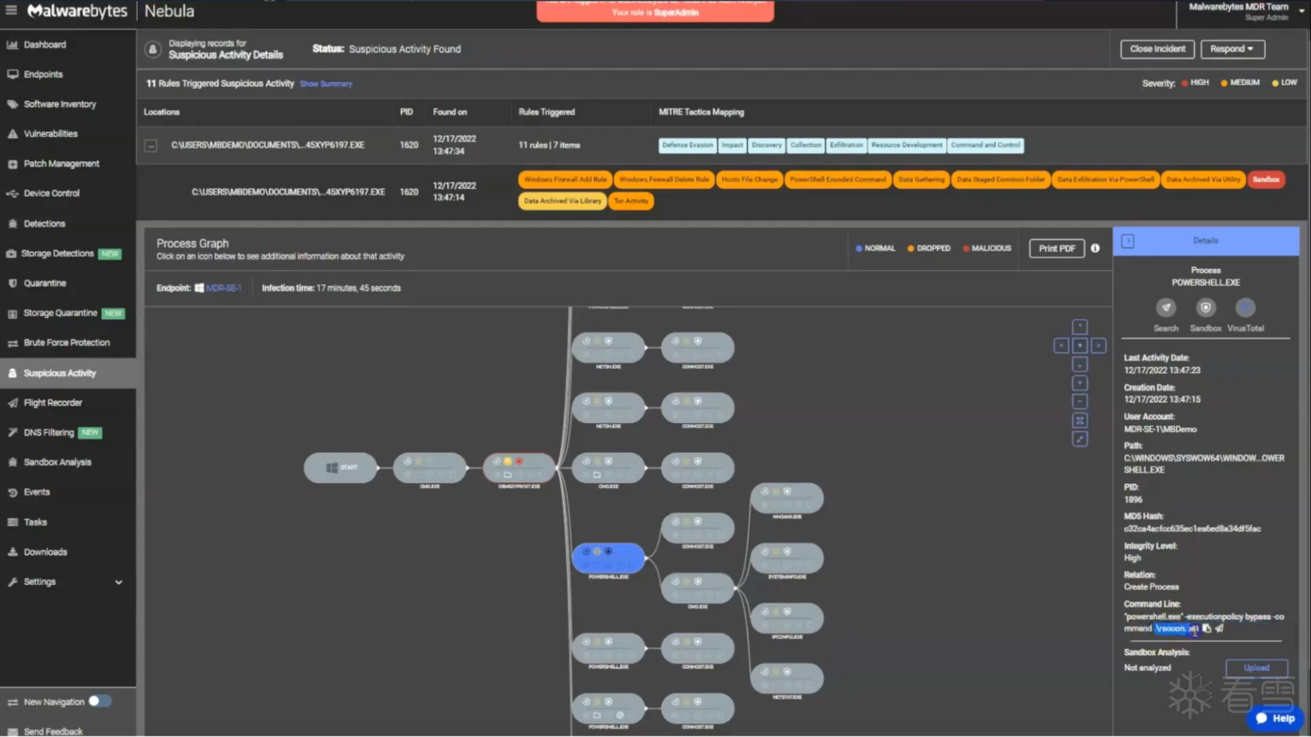This screenshot has width=1311, height=737.
Task: Click the Search icon in Details panel
Action: coord(1166,308)
